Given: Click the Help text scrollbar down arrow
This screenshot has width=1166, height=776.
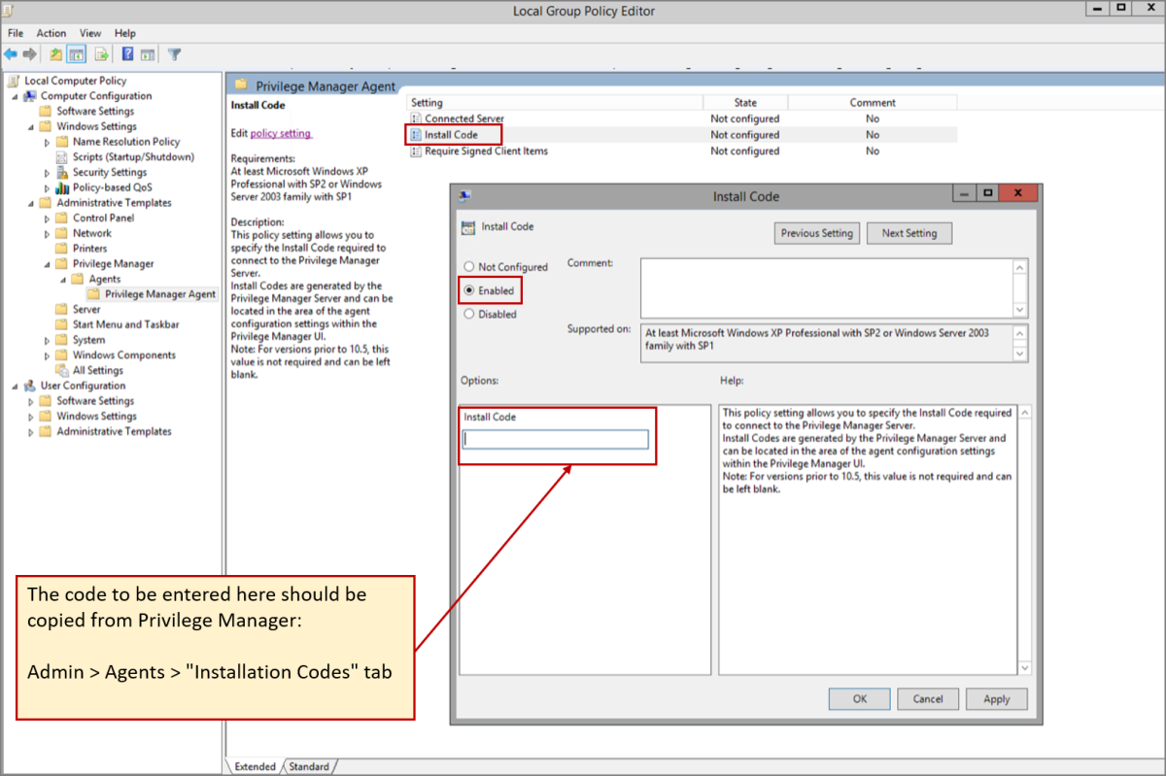Looking at the screenshot, I should pos(1024,668).
